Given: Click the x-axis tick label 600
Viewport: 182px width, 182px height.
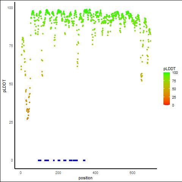Looking at the screenshot, I should (132, 173).
